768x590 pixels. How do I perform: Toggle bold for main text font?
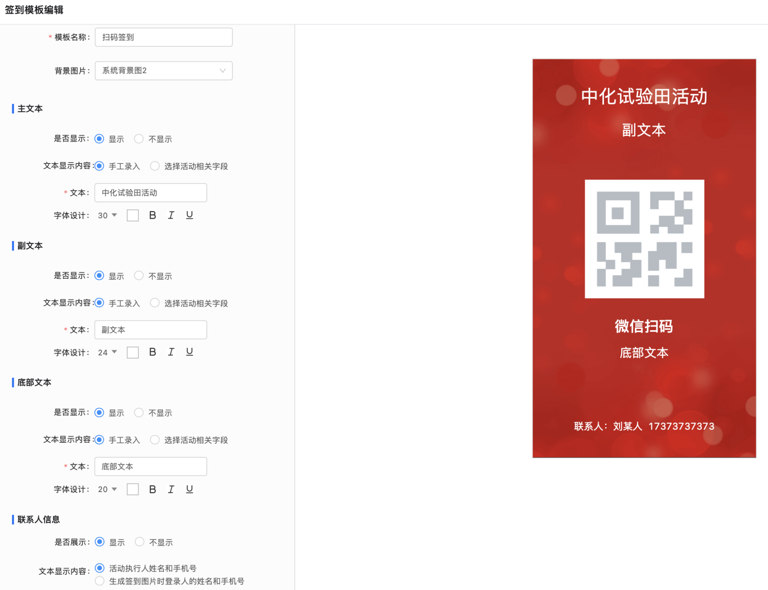pos(153,215)
